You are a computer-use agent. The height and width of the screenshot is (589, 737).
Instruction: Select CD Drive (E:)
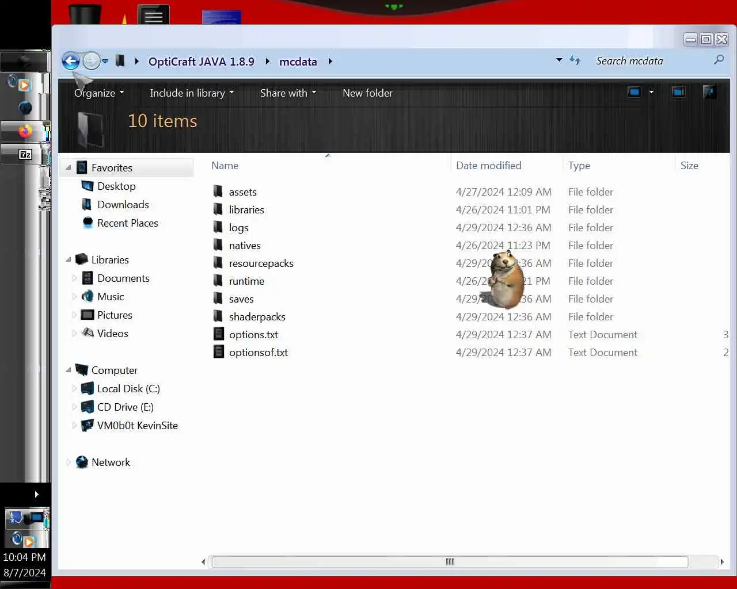[x=125, y=407]
